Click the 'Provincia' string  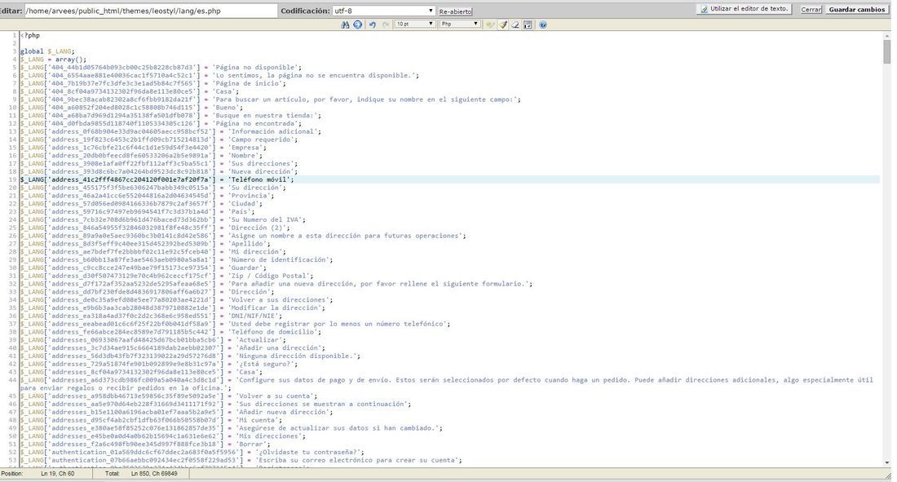tap(250, 196)
